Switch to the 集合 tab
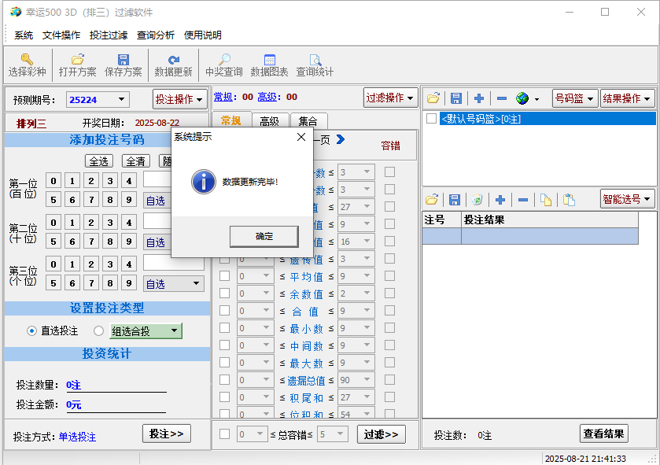 pyautogui.click(x=308, y=121)
